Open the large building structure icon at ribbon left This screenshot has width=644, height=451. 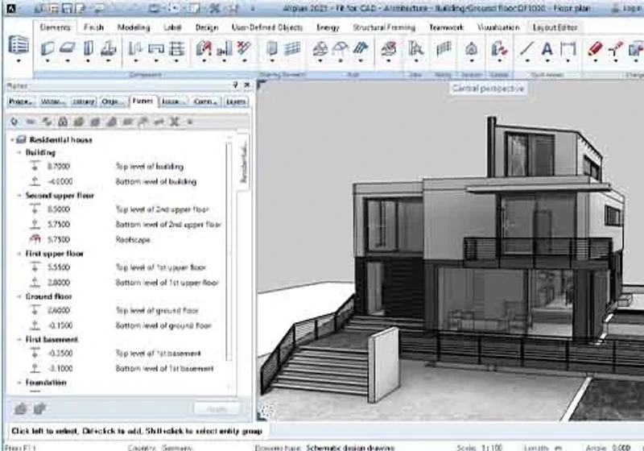[x=19, y=44]
